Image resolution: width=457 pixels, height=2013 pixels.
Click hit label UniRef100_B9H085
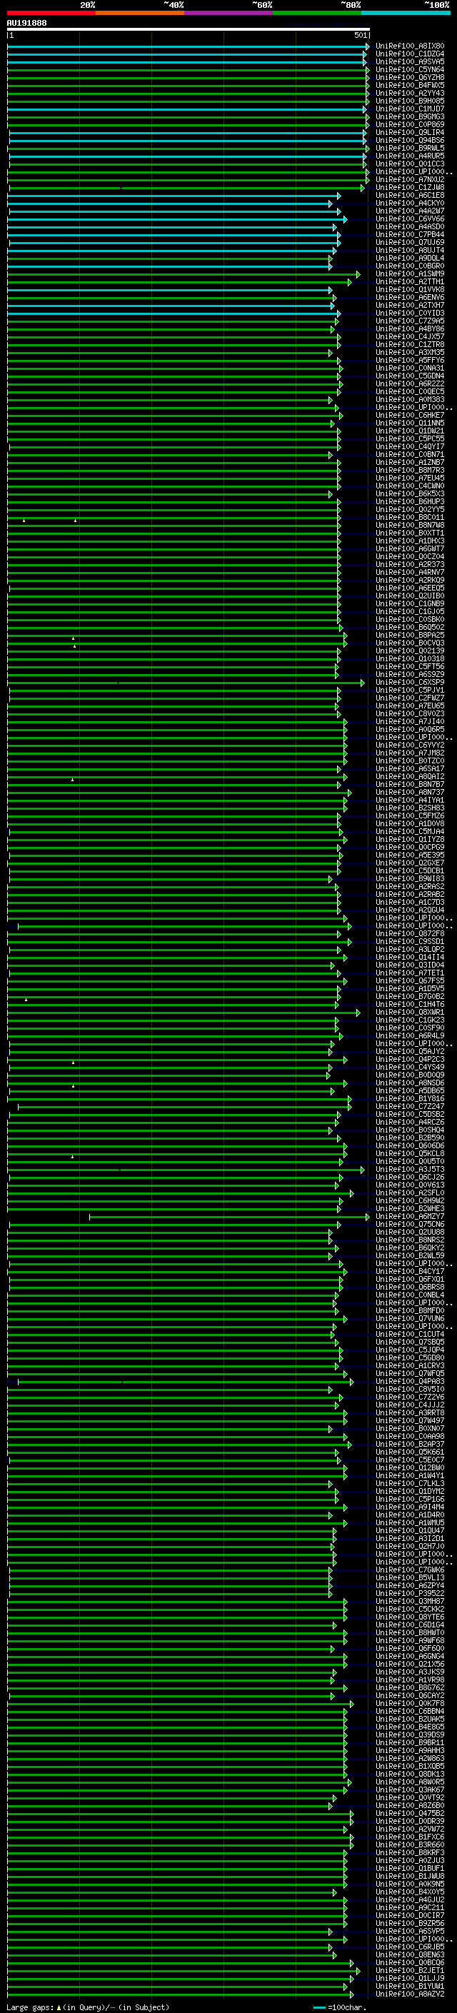[410, 101]
